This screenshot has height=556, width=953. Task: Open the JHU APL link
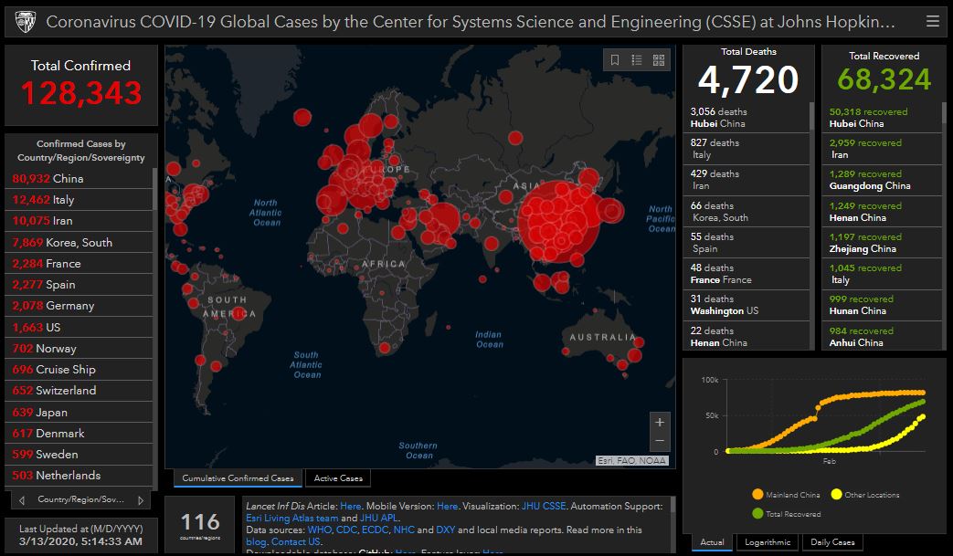click(378, 518)
